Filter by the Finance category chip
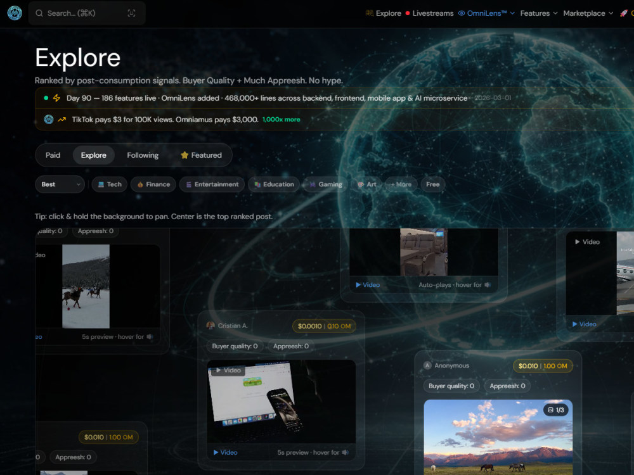 (153, 184)
